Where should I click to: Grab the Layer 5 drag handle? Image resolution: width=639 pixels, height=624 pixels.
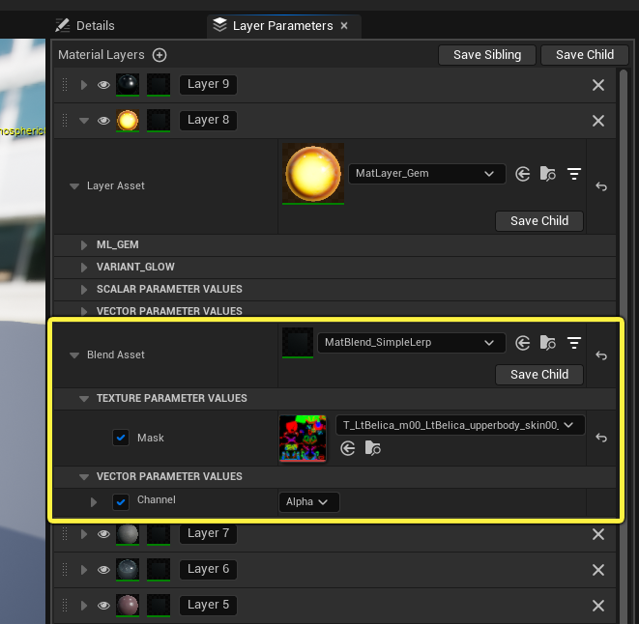(65, 606)
